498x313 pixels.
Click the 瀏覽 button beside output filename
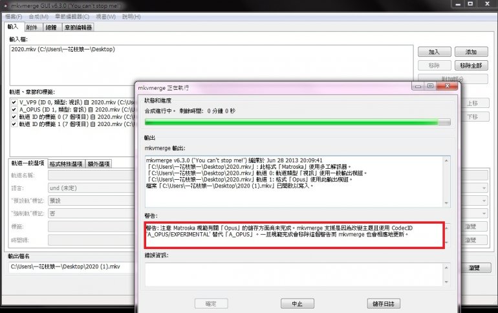click(x=474, y=268)
